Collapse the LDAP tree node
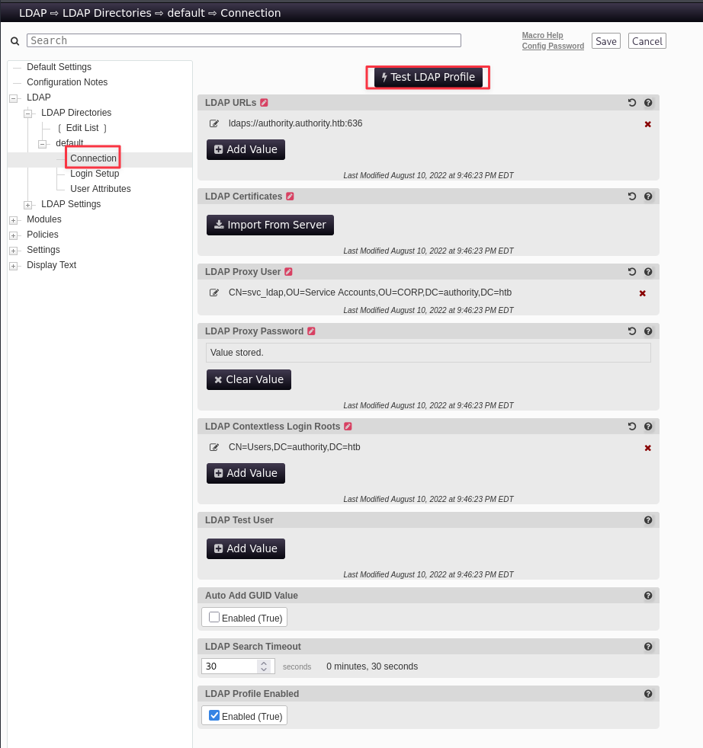This screenshot has width=703, height=748. [14, 98]
